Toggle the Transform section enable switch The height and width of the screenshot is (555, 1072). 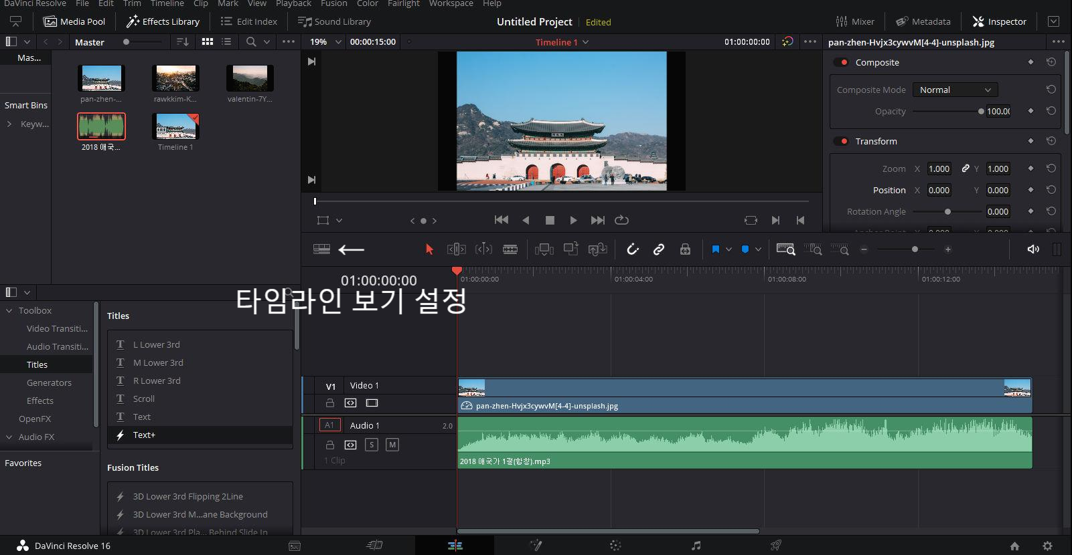click(x=841, y=141)
